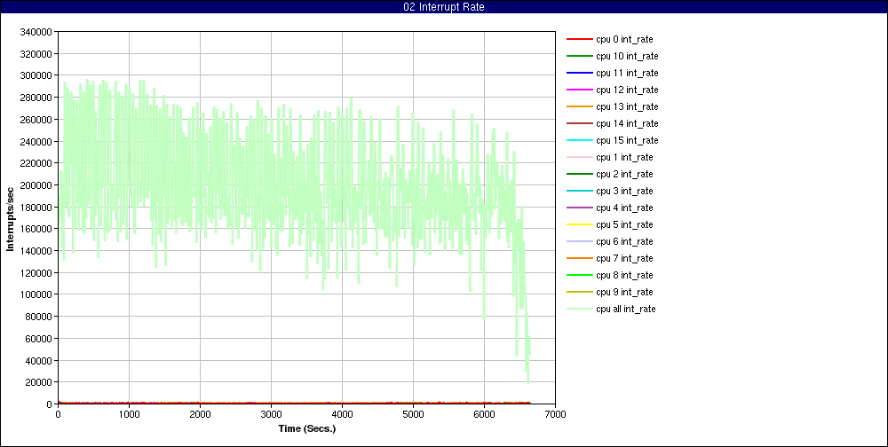This screenshot has width=888, height=447.
Task: Click the 1000 x-axis tick label
Action: (x=129, y=413)
